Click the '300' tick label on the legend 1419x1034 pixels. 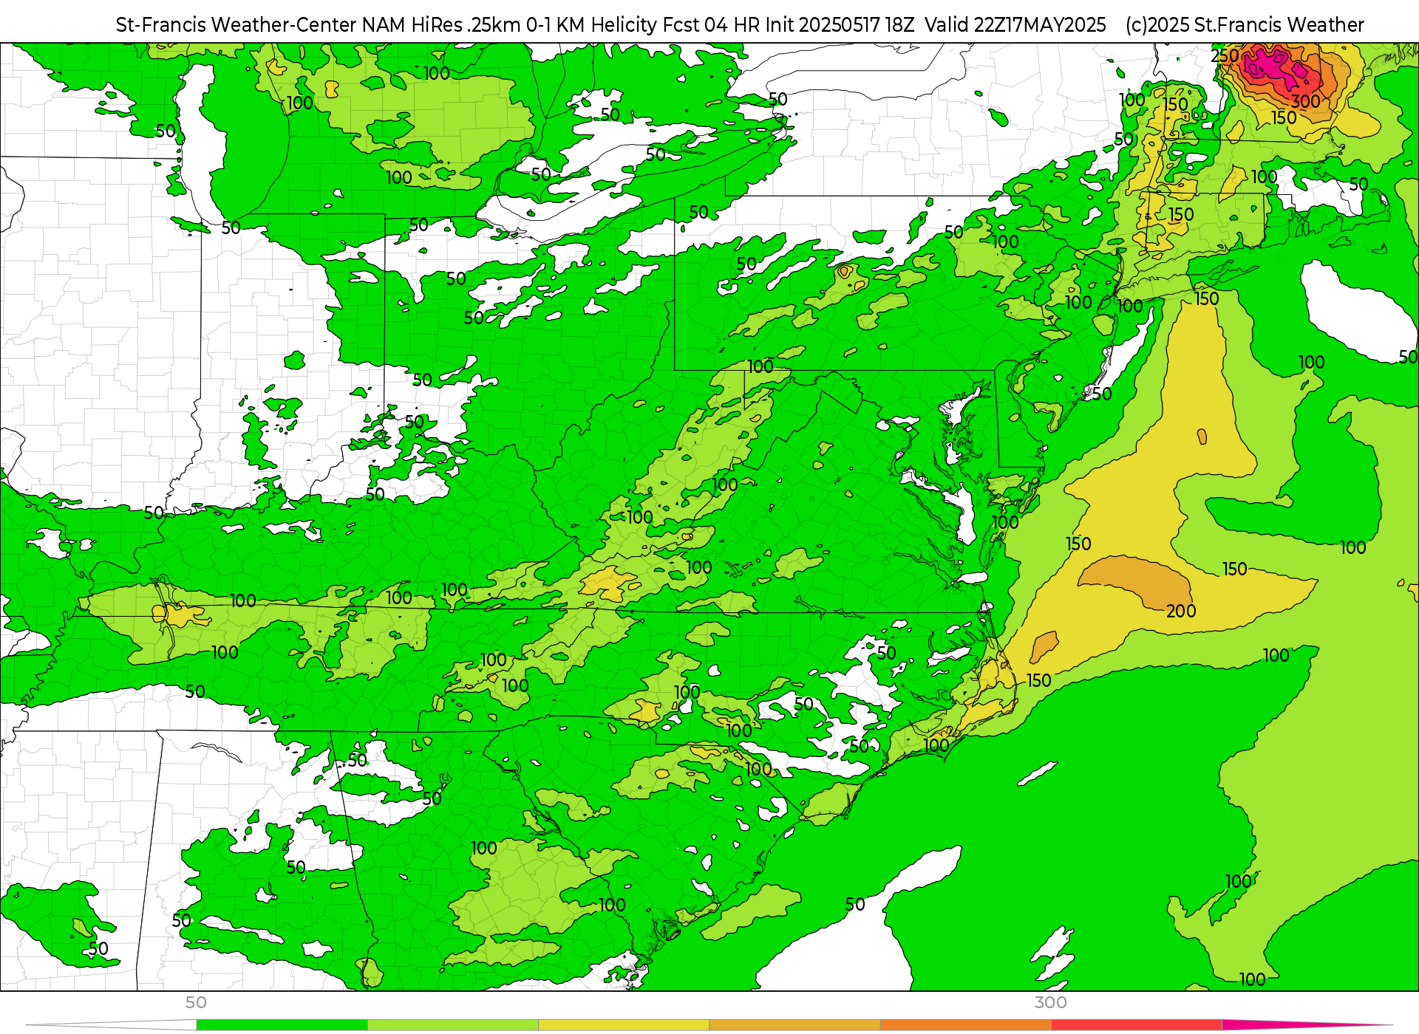1050,1002
